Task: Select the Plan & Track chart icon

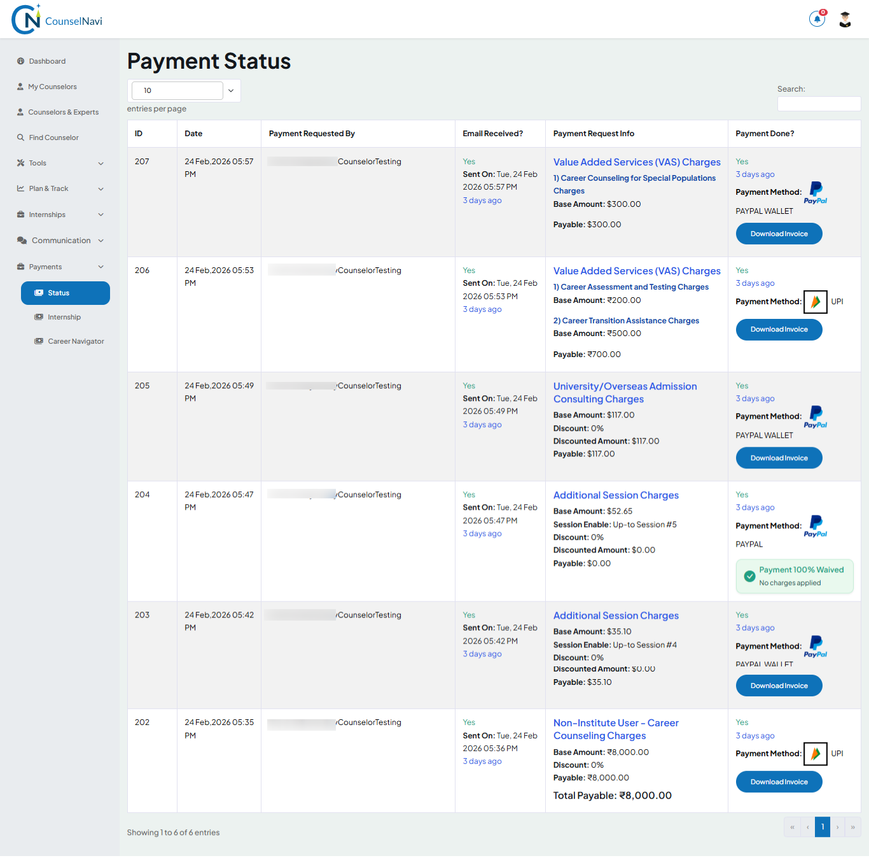Action: click(20, 188)
